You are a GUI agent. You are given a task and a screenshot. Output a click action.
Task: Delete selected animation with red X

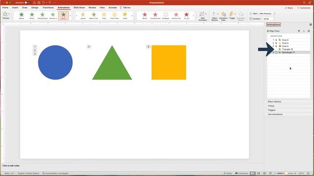(x=309, y=31)
